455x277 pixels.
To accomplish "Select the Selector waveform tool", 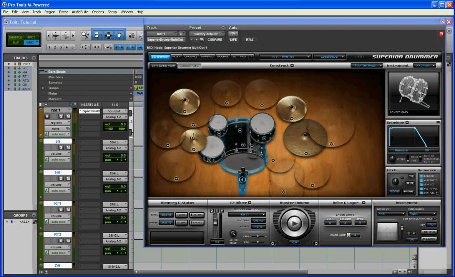I will pos(108,35).
